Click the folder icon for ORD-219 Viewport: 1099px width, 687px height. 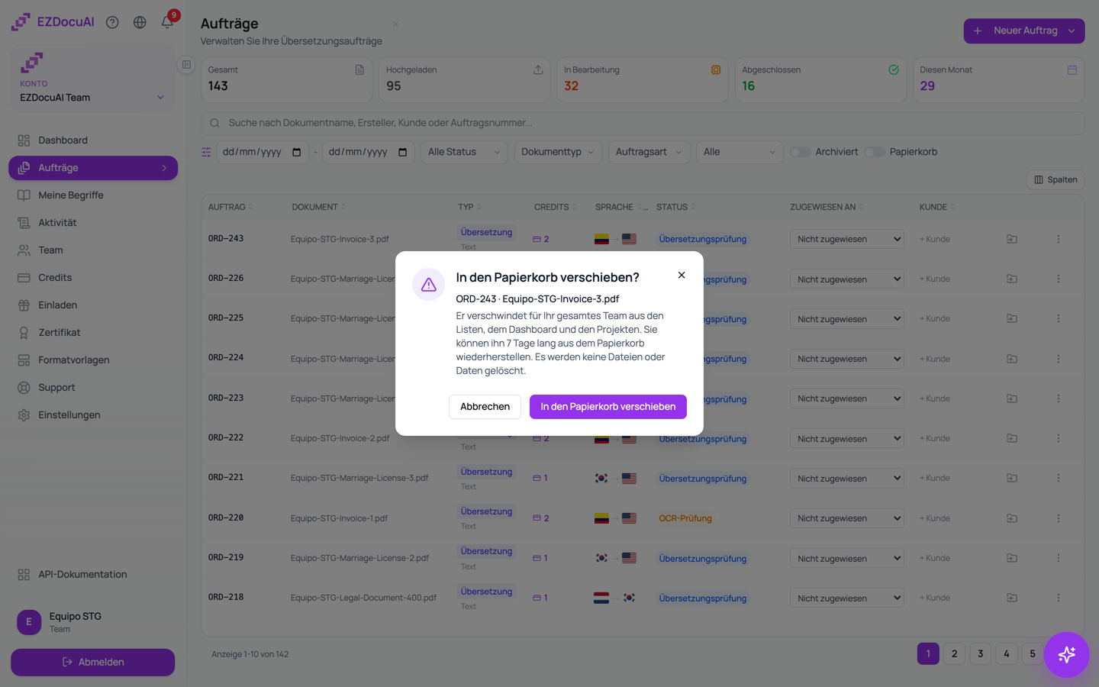pos(1012,558)
